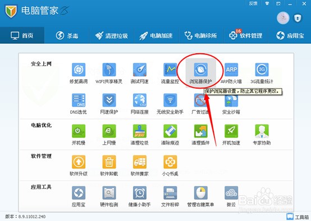Screen dimensions: 311x221
Task: Open the 电脑加速 tab
Action: [156, 35]
